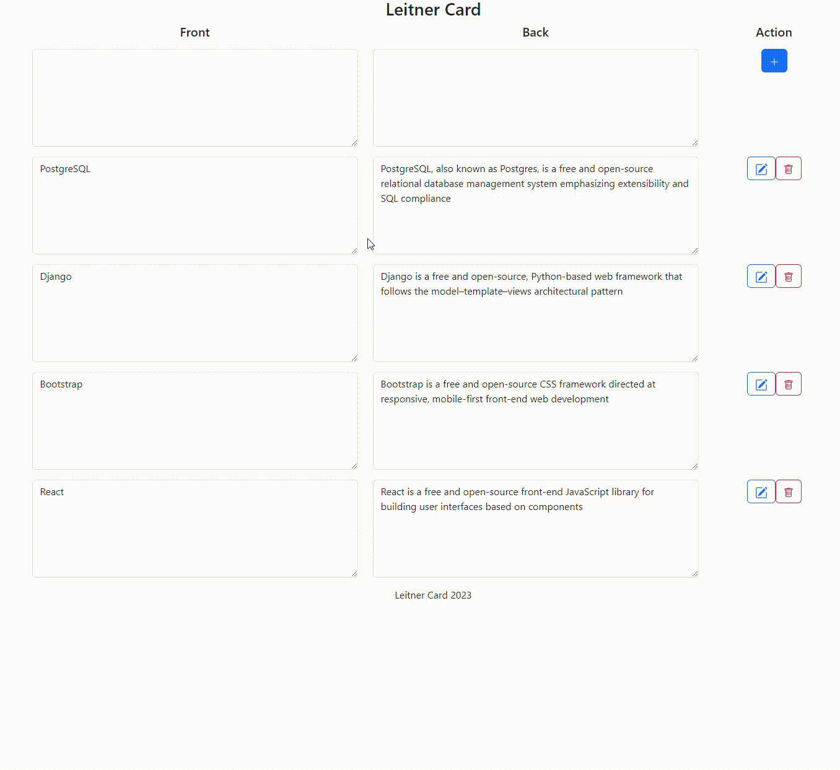
Task: Click the Django front textarea
Action: (195, 313)
